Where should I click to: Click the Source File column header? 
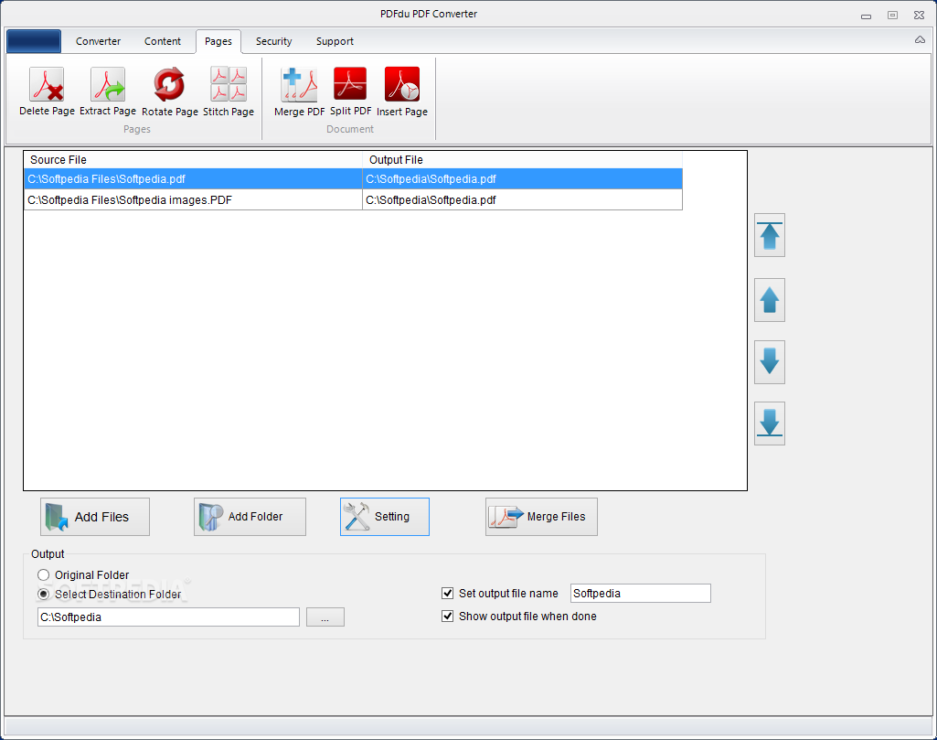pyautogui.click(x=193, y=159)
